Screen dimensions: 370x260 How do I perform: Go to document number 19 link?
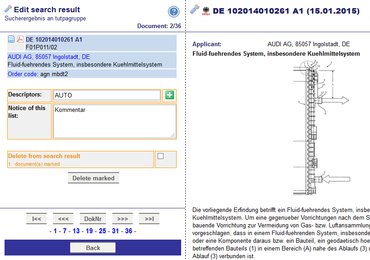click(x=89, y=231)
